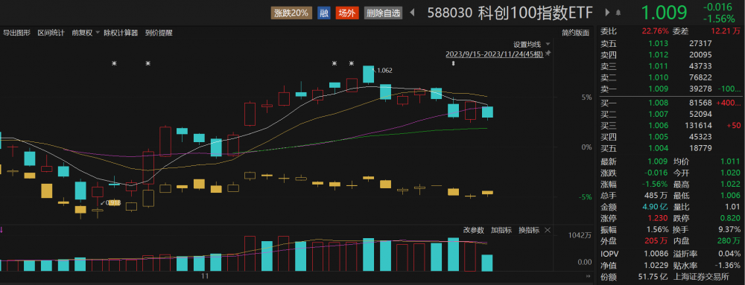Click 导出图形 to export the chart
This screenshot has width=745, height=285.
(17, 33)
